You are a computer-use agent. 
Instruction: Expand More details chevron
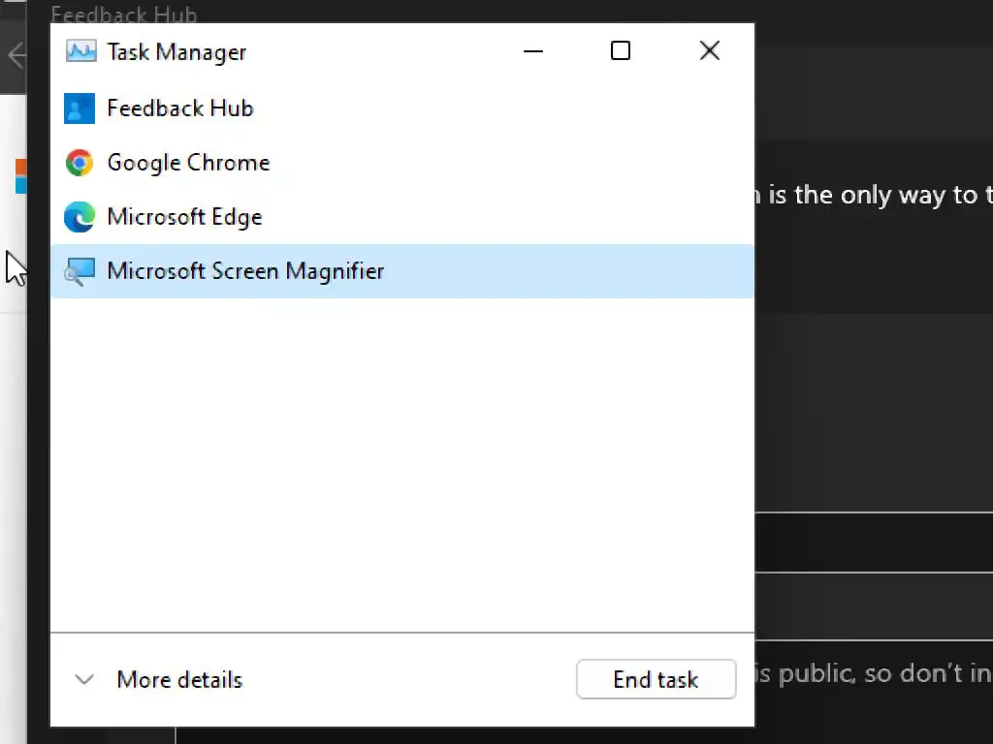point(84,679)
